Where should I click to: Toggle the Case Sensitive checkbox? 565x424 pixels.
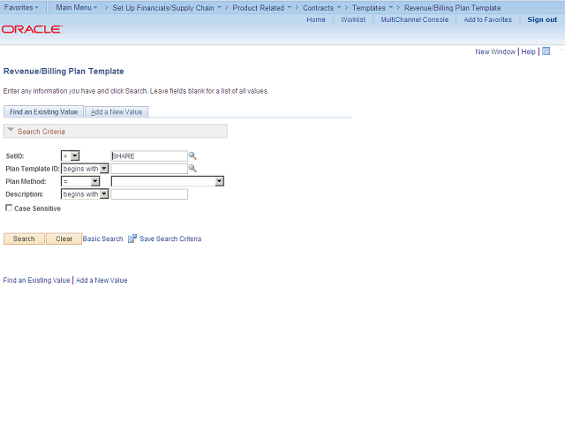coord(9,208)
